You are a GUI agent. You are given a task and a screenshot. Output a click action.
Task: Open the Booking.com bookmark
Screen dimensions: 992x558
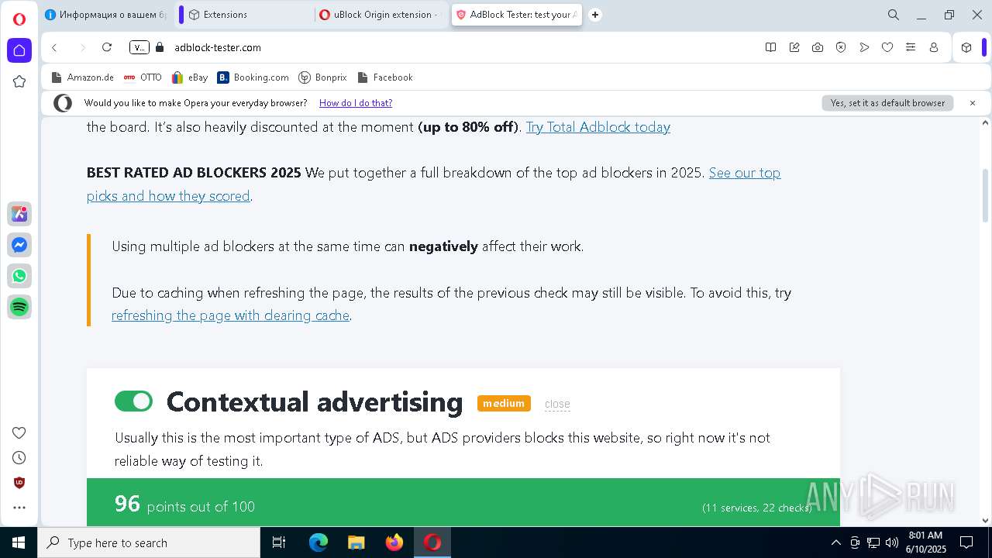(253, 77)
